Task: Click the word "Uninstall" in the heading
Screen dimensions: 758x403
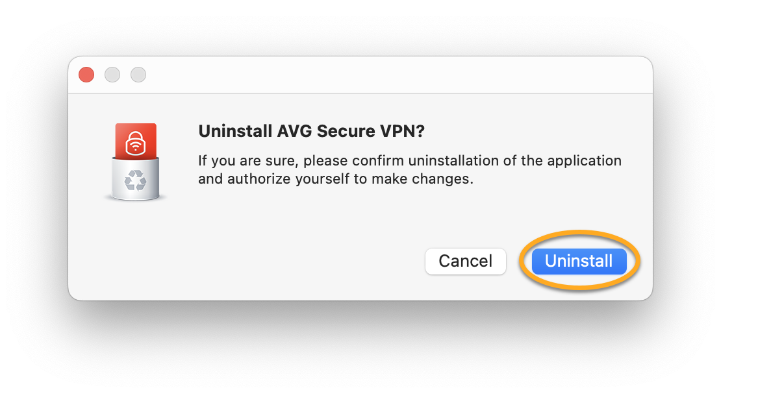Action: point(234,131)
